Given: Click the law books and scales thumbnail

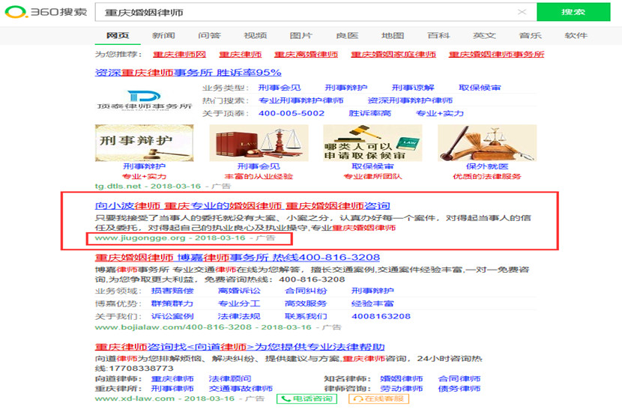Looking at the screenshot, I should tap(259, 143).
